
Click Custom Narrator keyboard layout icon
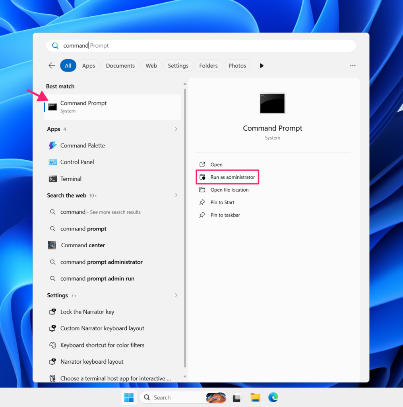point(53,328)
